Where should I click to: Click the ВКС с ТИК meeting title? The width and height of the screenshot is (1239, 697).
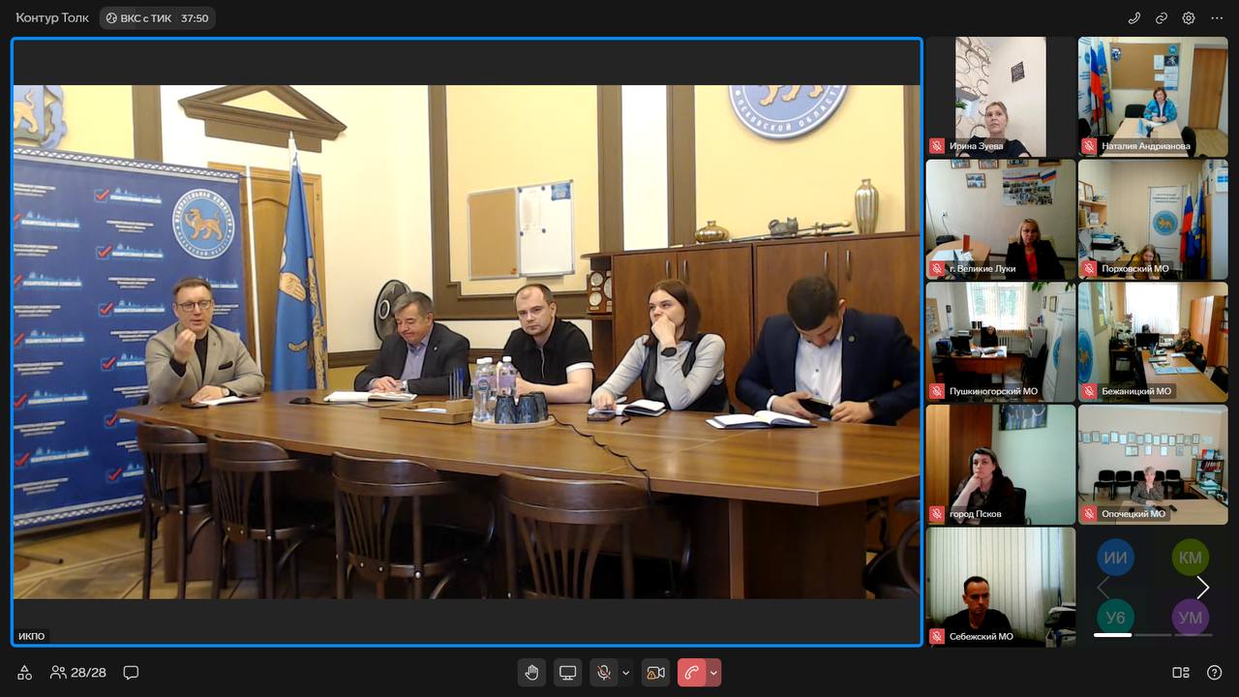tap(157, 17)
